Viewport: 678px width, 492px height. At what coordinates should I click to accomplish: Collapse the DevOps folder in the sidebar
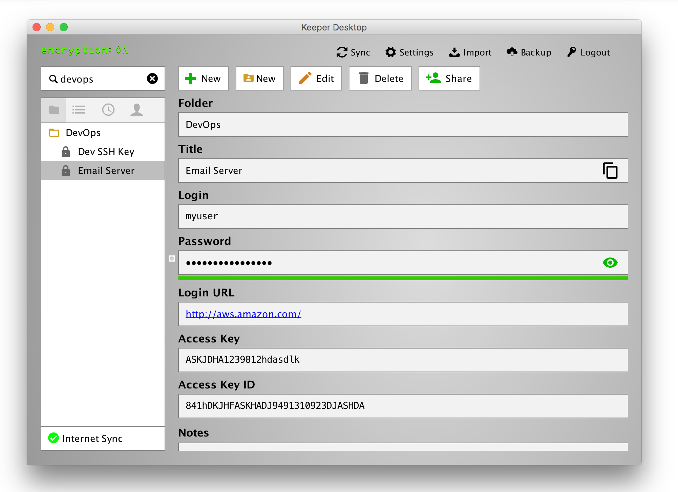54,133
